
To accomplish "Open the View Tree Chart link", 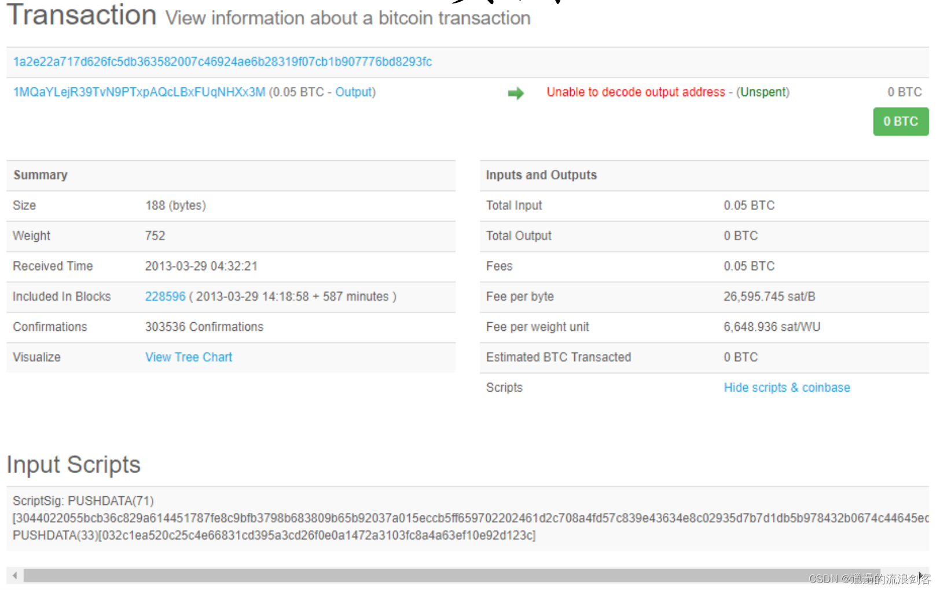I will pos(189,357).
